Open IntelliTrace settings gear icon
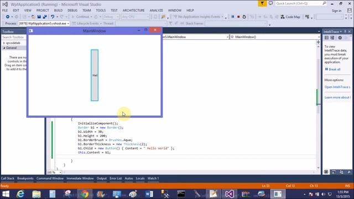This screenshot has height=199, width=354. (340, 38)
